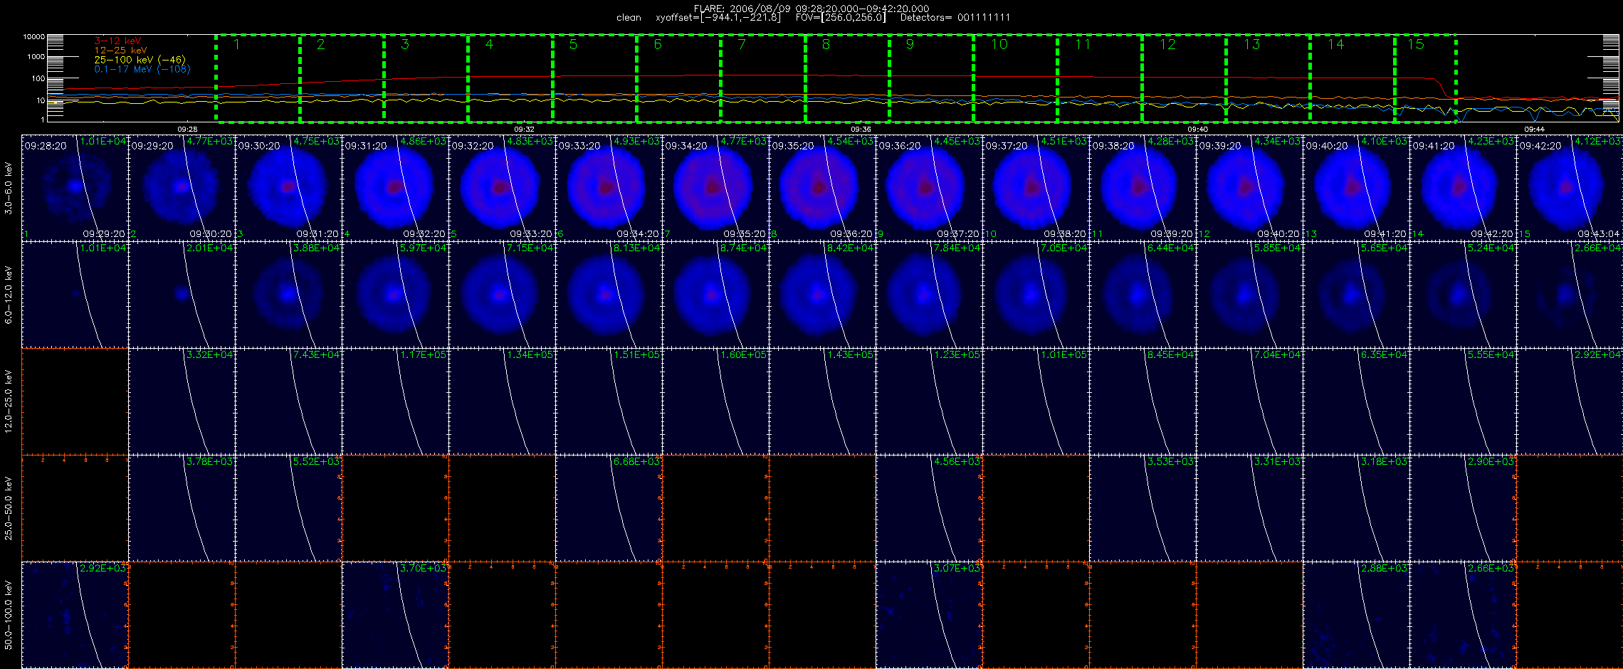This screenshot has width=1623, height=669.
Task: Click the 25-100 keV (-46) legend entry
Action: 140,60
